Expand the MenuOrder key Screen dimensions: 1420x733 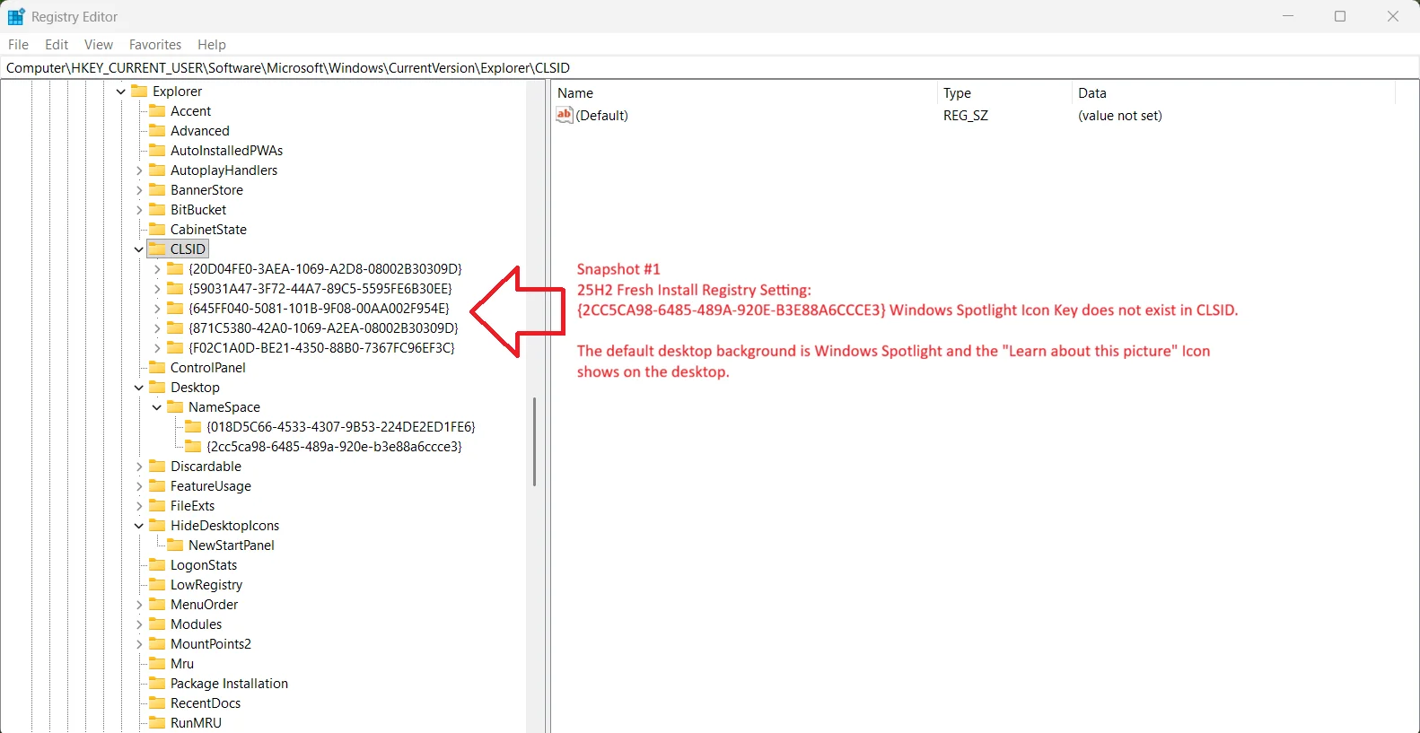coord(139,605)
